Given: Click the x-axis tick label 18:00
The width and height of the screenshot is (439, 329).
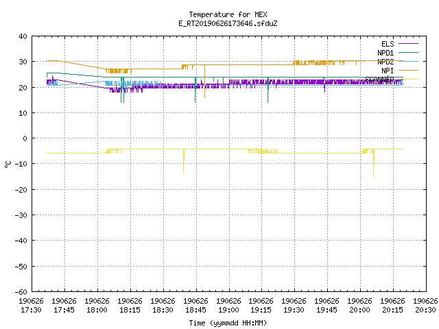Looking at the screenshot, I should pyautogui.click(x=97, y=310).
